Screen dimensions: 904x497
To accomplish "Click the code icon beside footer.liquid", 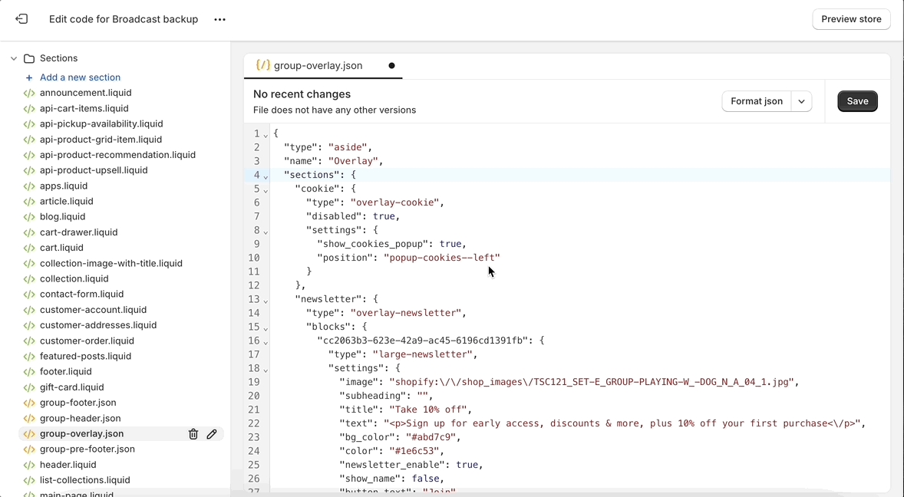I will point(29,372).
